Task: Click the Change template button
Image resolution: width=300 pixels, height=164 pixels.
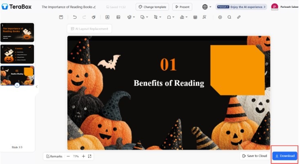Action: (152, 7)
